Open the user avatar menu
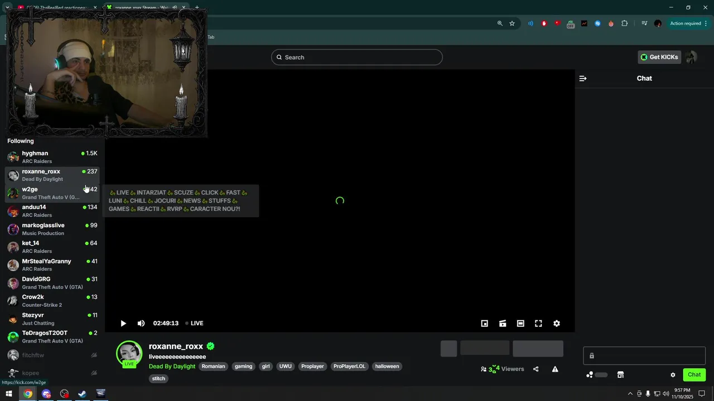 pos(691,57)
